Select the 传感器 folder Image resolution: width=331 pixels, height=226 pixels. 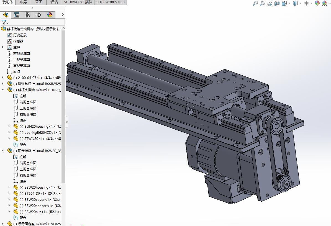tap(18, 41)
